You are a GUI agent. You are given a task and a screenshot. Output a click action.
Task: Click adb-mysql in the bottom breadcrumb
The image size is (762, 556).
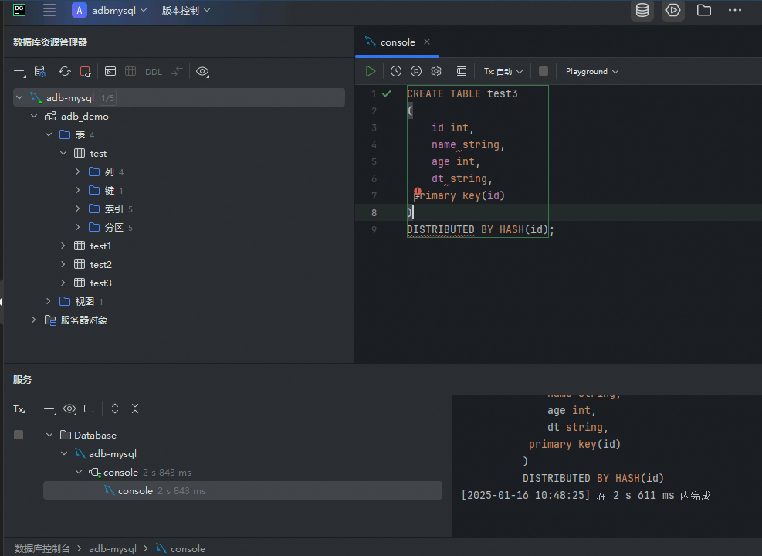click(113, 548)
